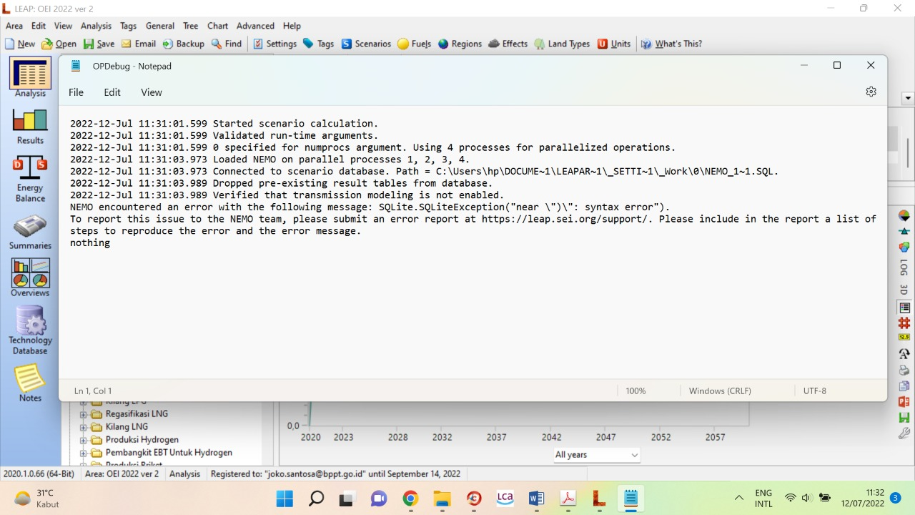Open the LEAP Area menu

tap(14, 26)
